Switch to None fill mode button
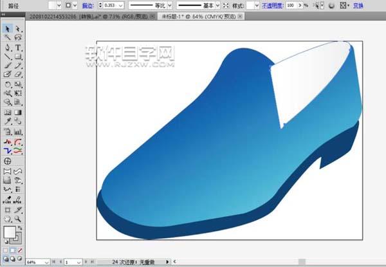Image resolution: width=386 pixels, height=267 pixels. (19, 250)
